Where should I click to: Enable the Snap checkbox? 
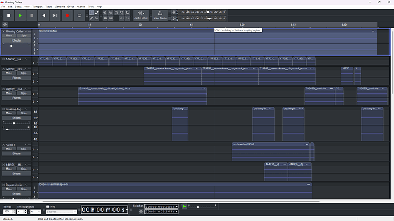coord(47,207)
